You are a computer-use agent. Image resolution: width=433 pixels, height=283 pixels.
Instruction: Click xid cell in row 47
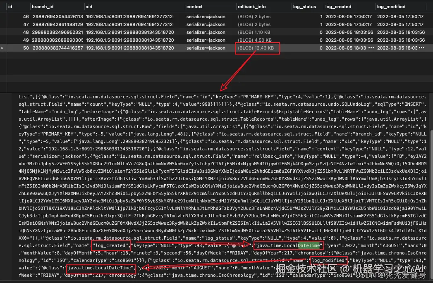tap(129, 24)
